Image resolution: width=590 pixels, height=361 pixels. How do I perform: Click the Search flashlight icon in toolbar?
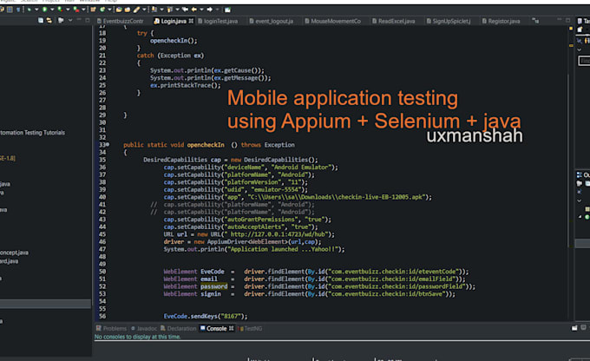point(136,10)
